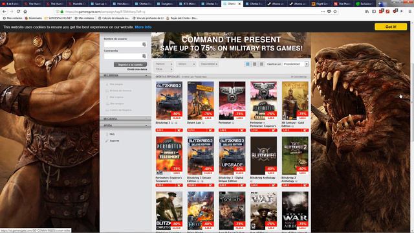The height and width of the screenshot is (233, 414).
Task: Select the large grid view icon
Action: (x=248, y=64)
